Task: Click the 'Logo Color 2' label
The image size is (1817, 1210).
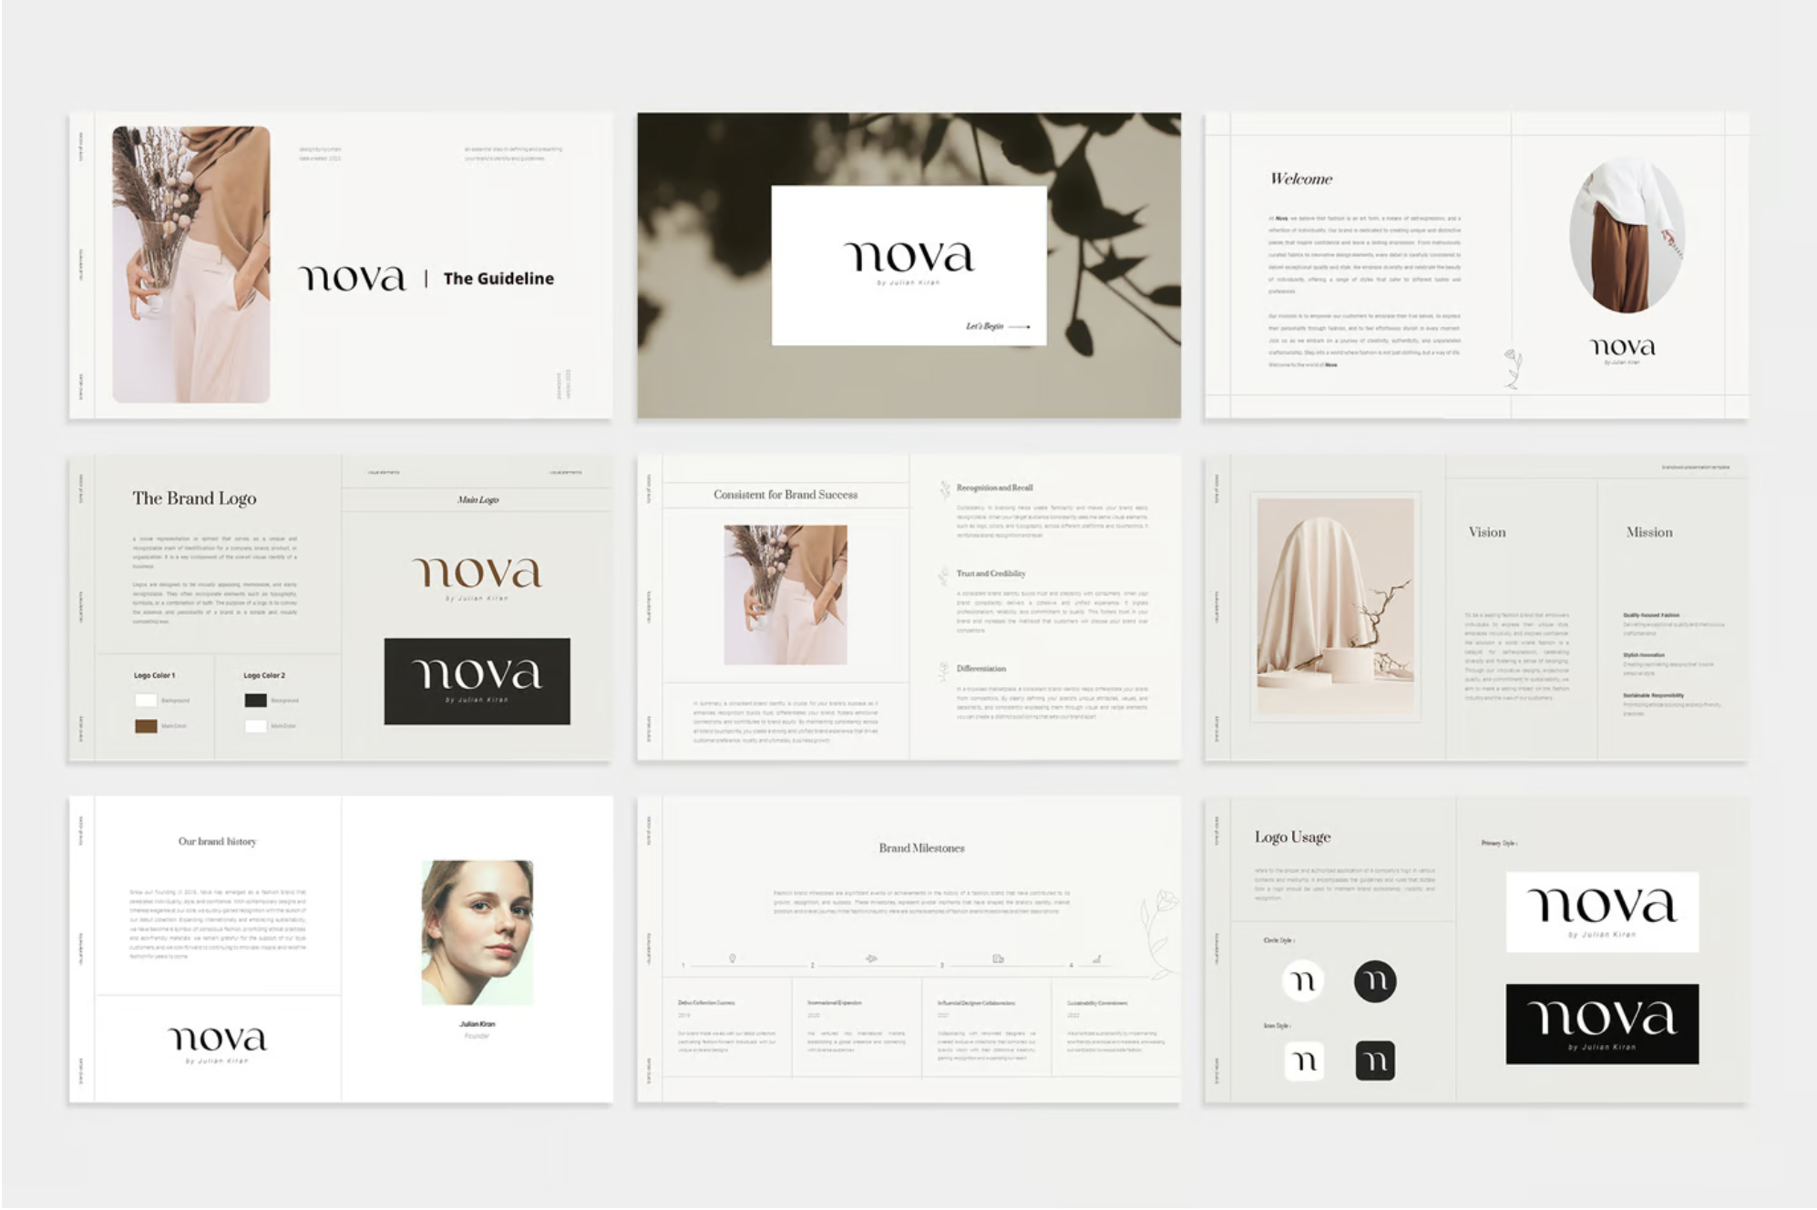Action: click(x=264, y=675)
